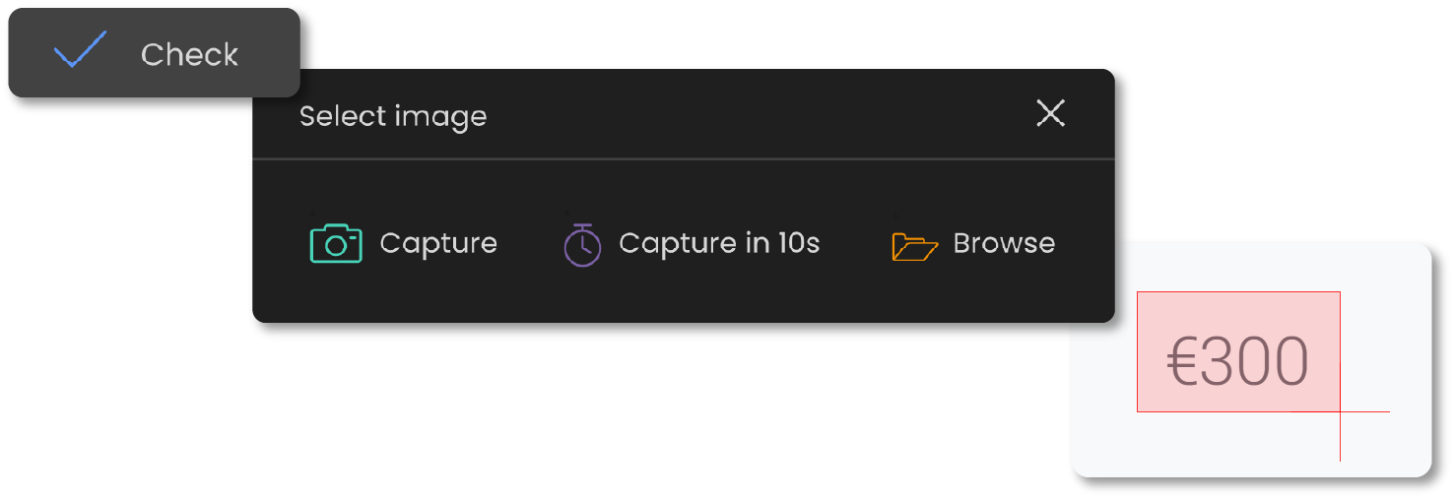The width and height of the screenshot is (1454, 499).
Task: Click the blue checkmark icon
Action: click(80, 50)
